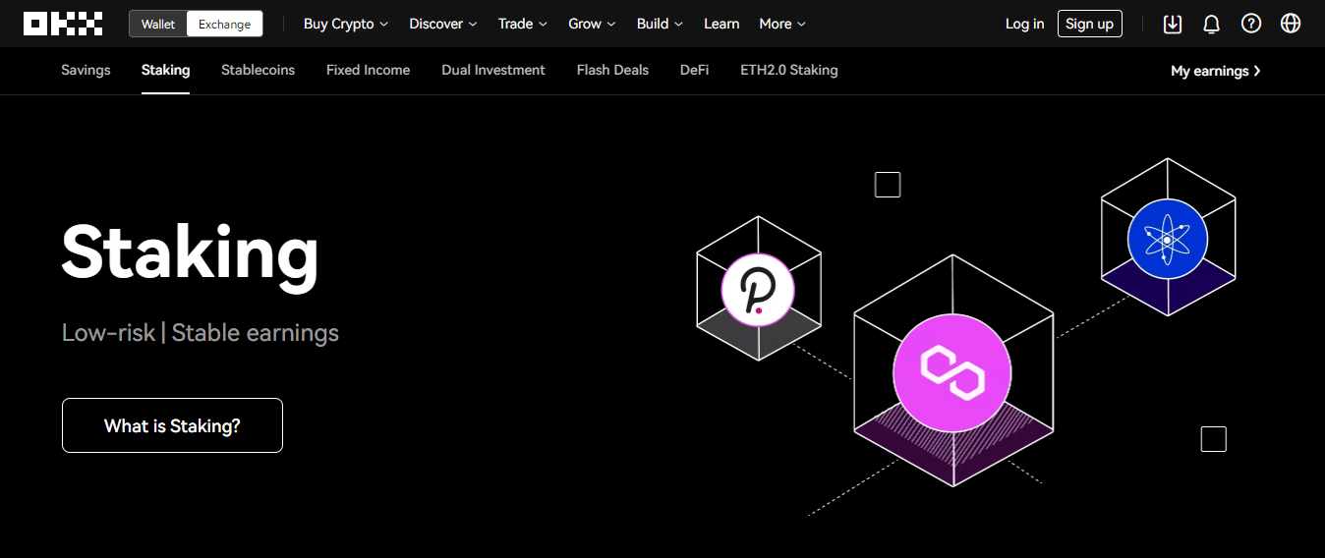Switch to Wallet mode
Image resolution: width=1325 pixels, height=558 pixels.
pos(158,25)
